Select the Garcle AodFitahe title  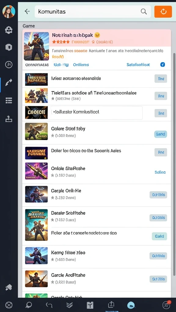(x=68, y=275)
